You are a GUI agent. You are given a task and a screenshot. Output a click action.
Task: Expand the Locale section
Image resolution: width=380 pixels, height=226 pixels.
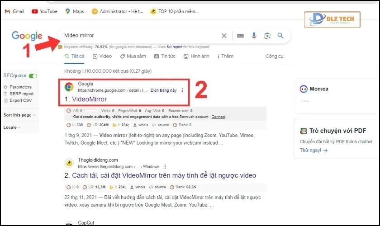[x=12, y=127]
